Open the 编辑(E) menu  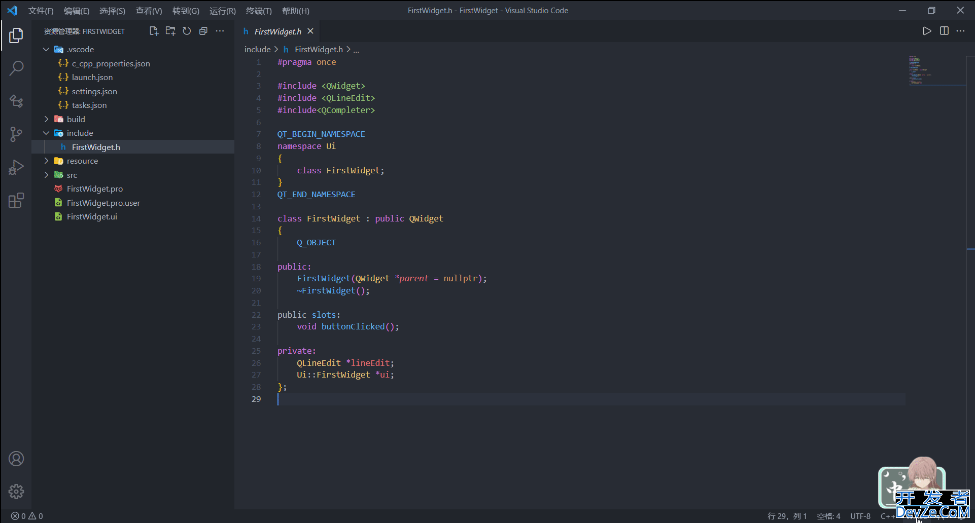77,11
